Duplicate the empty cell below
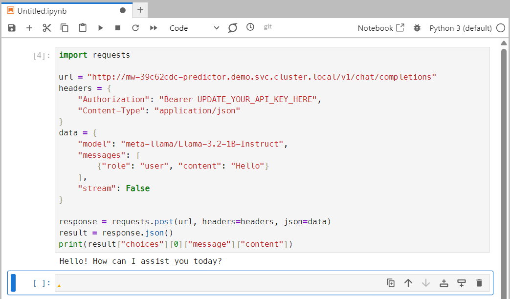This screenshot has width=510, height=299. tap(391, 282)
